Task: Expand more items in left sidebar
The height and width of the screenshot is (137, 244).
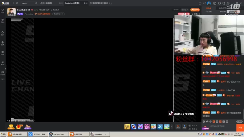Action: (2, 79)
